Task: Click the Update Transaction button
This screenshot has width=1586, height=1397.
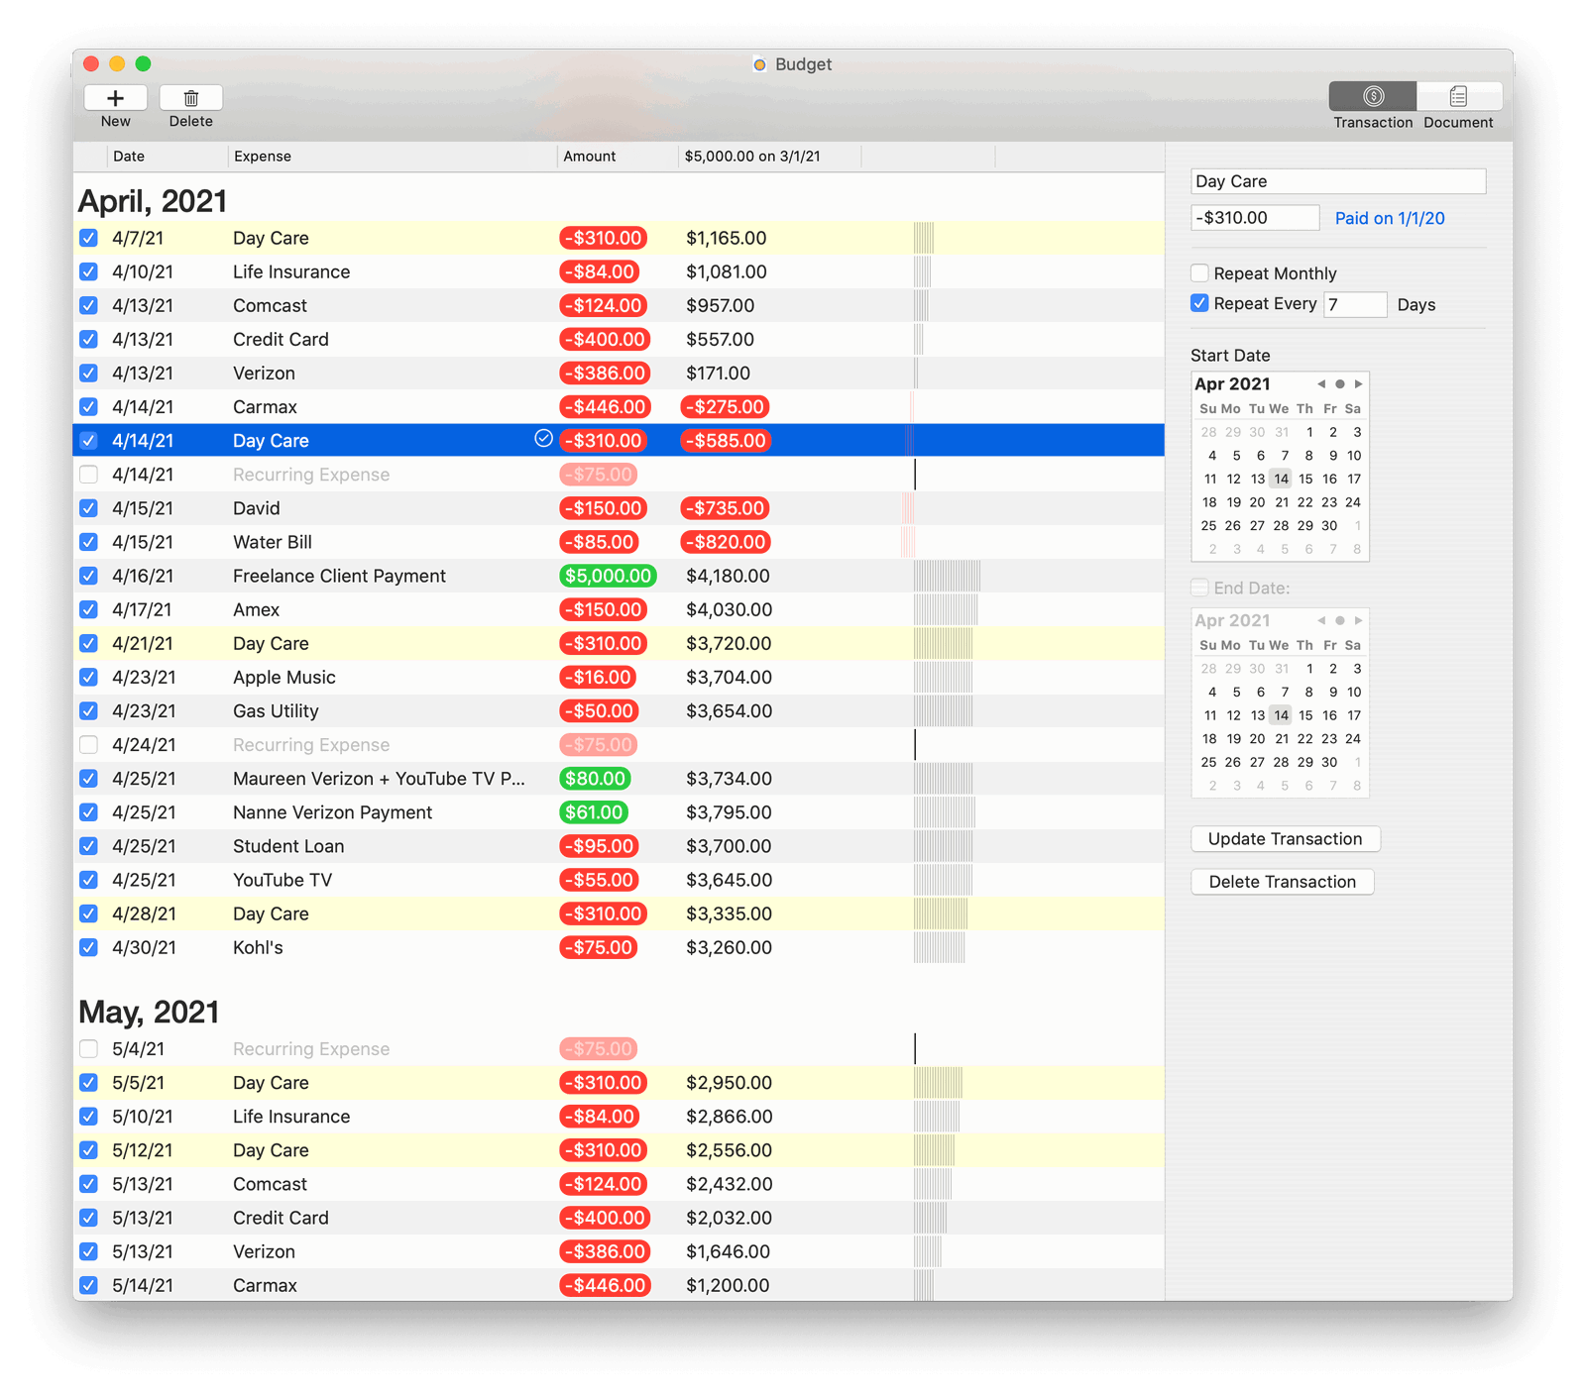Action: (1286, 839)
